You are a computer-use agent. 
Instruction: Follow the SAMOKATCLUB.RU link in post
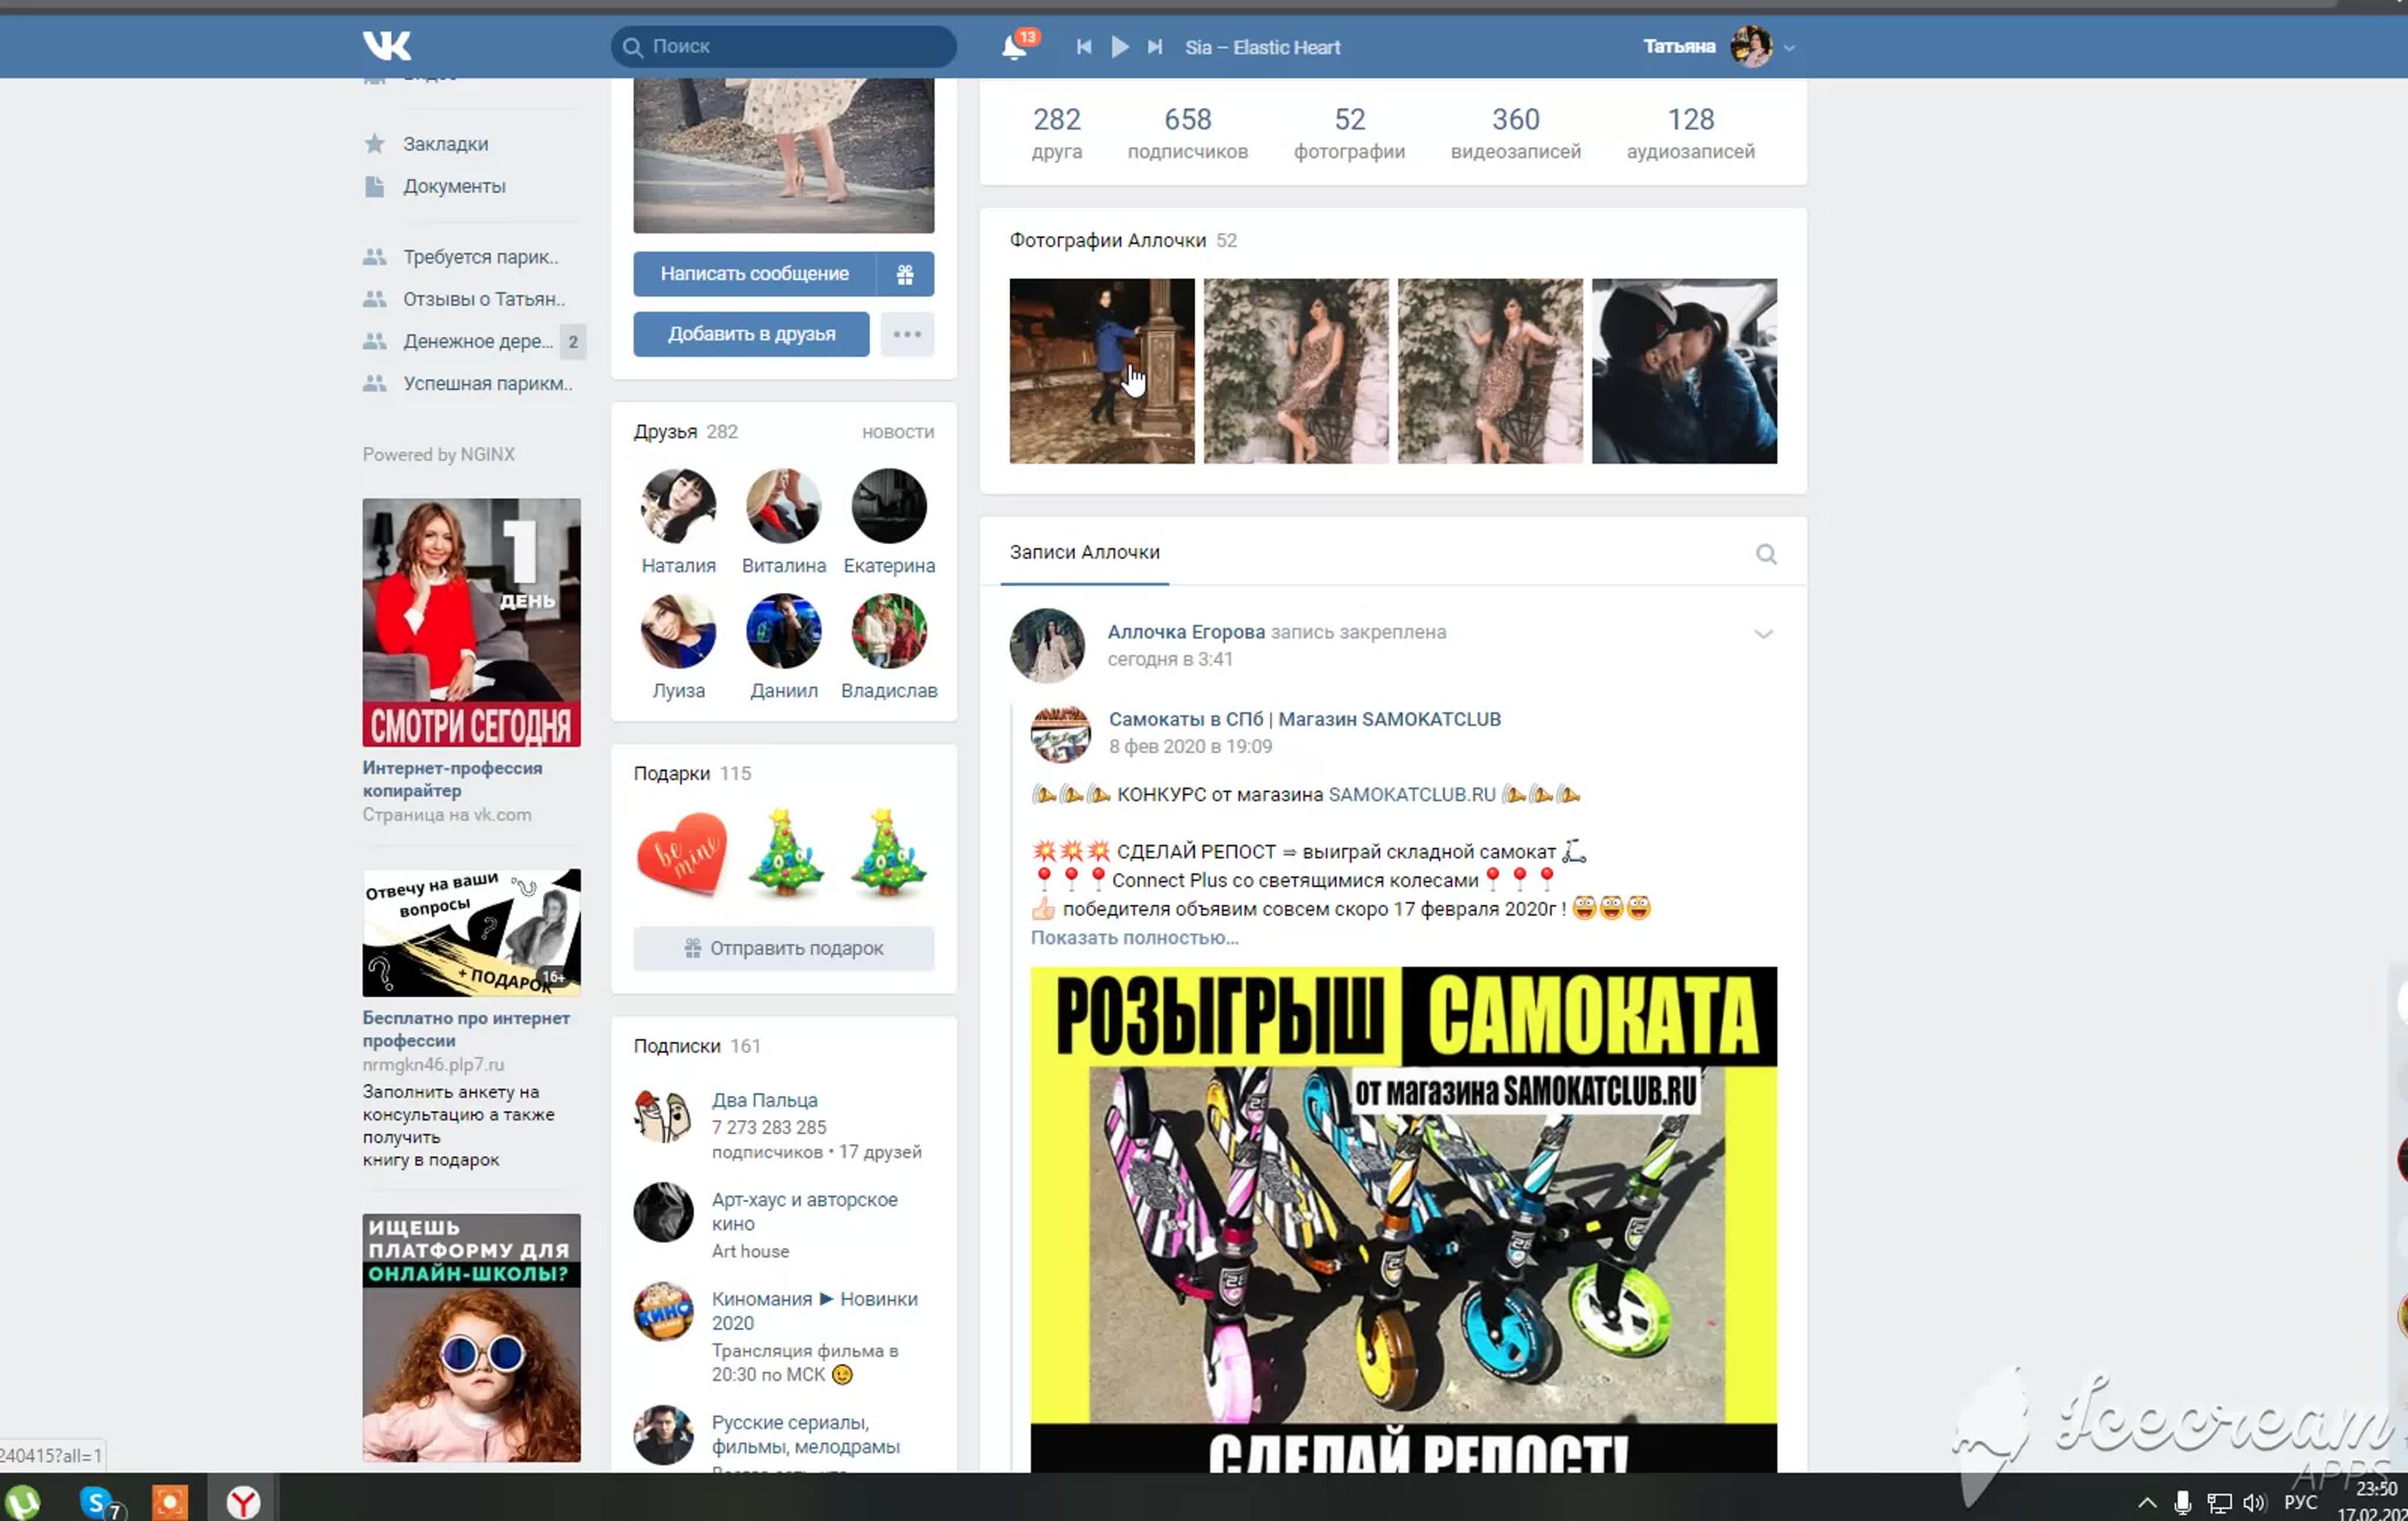tap(1411, 793)
